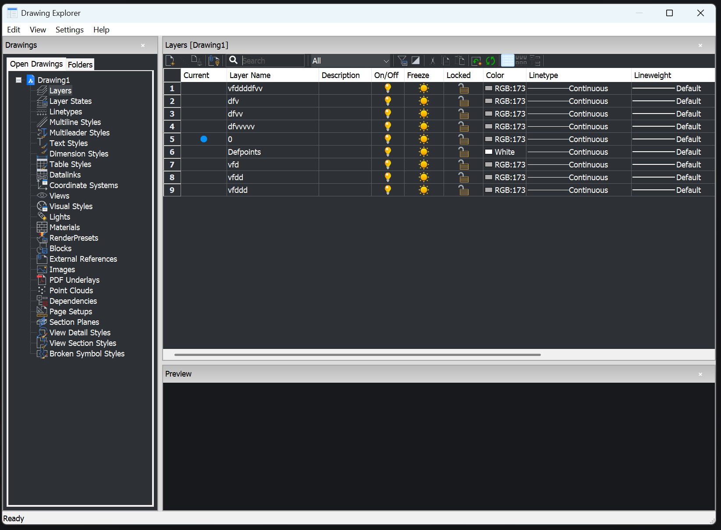Click into the layer Search field
This screenshot has width=721, height=530.
click(x=272, y=61)
